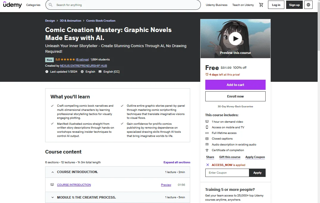Click the lifetime access infinity icon
This screenshot has height=203, width=320.
pos(207,133)
